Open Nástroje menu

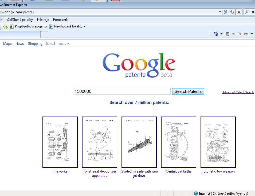click(x=43, y=20)
